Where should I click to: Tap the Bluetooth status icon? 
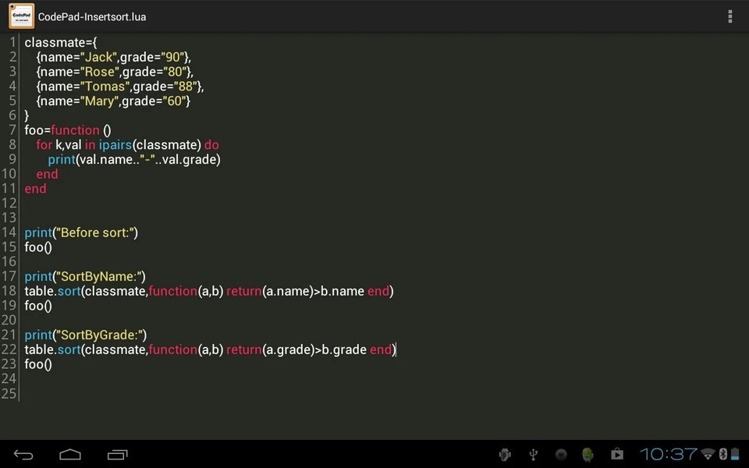pos(722,454)
